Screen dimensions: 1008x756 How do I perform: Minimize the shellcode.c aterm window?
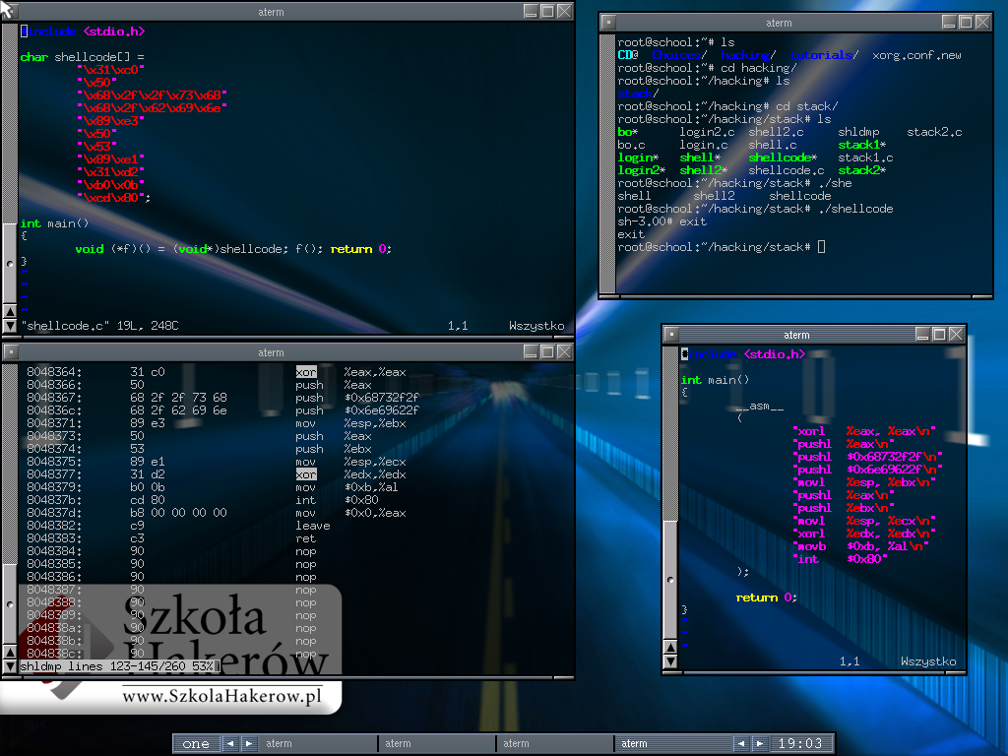tap(531, 11)
